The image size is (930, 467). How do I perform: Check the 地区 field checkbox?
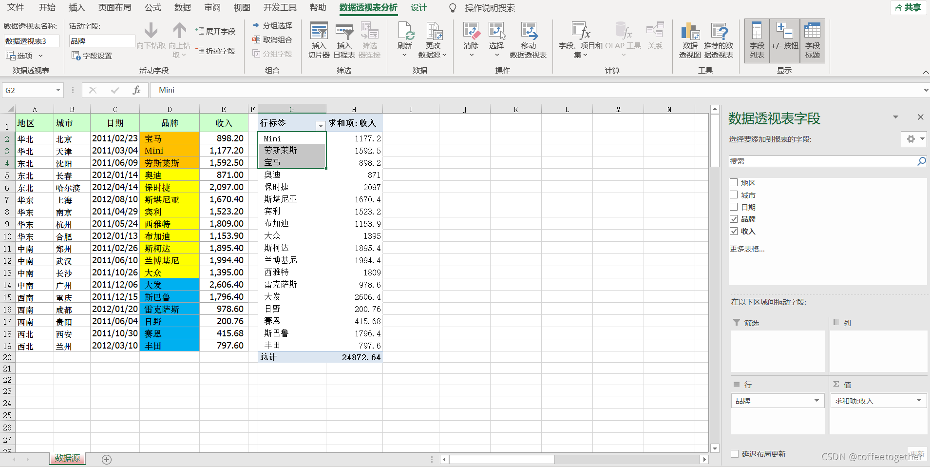coord(734,182)
